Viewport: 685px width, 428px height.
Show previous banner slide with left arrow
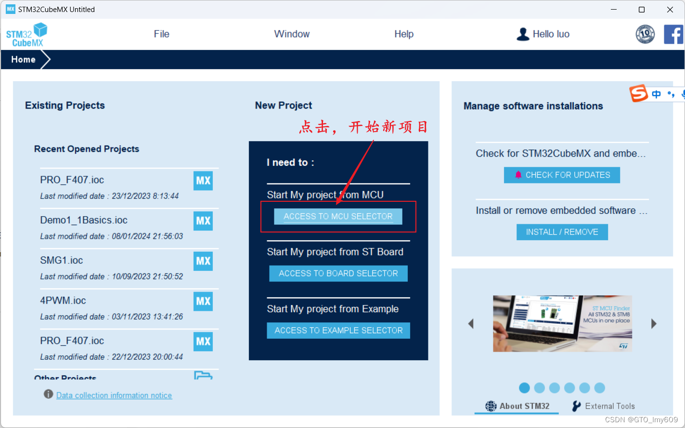471,324
